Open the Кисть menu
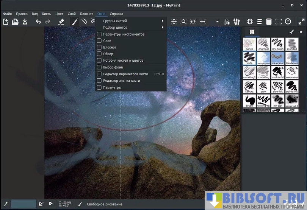 (47, 14)
